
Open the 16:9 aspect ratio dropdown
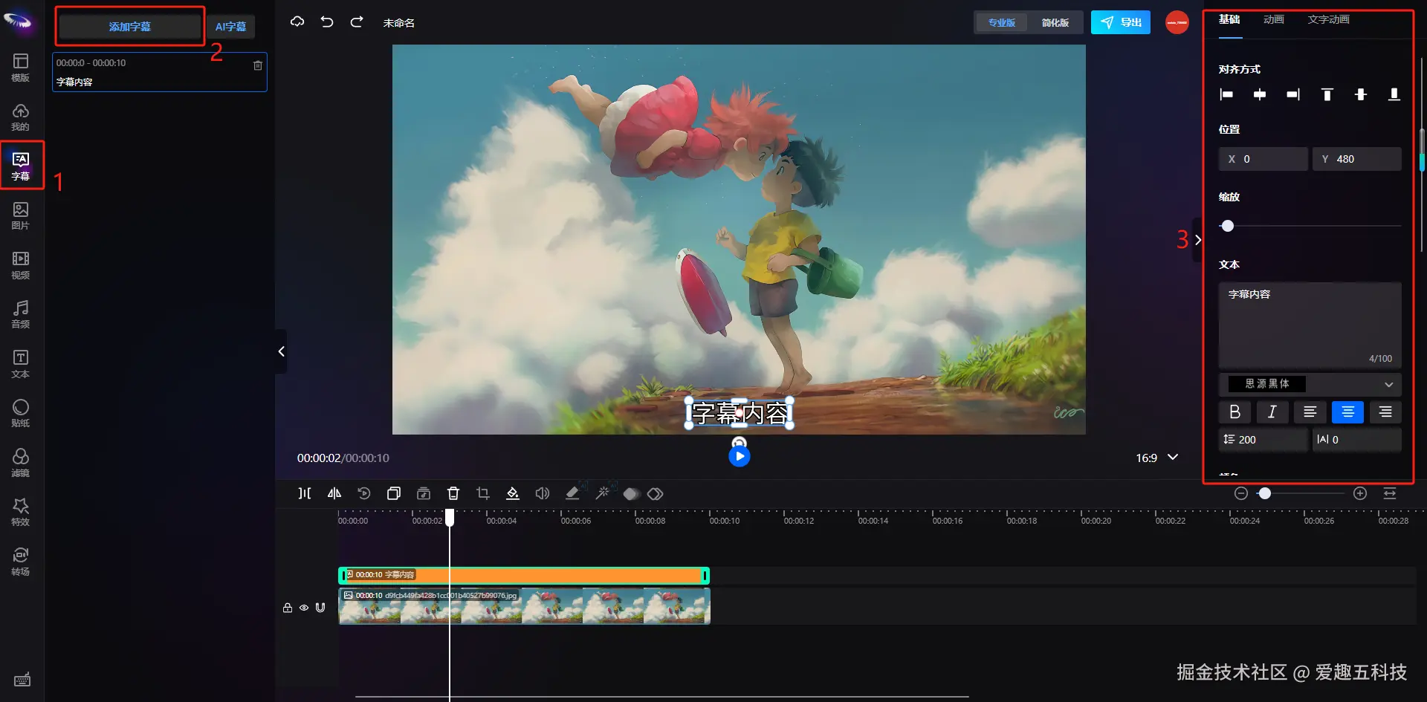1157,458
